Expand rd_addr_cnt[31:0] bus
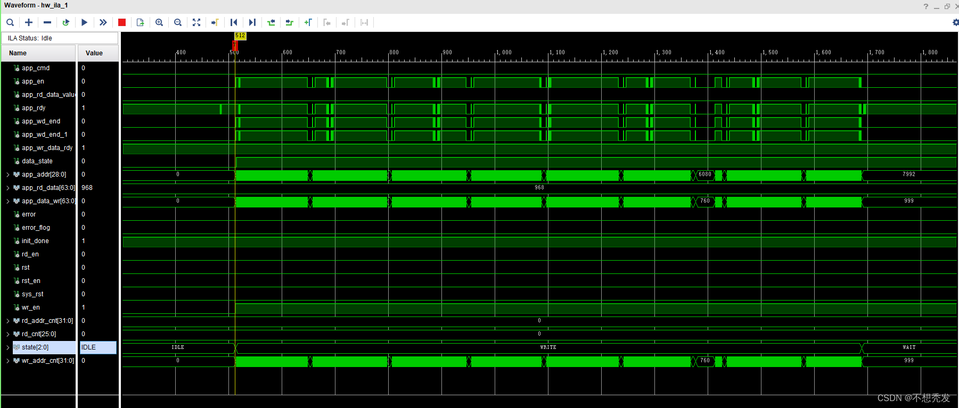This screenshot has height=408, width=959. (x=7, y=321)
